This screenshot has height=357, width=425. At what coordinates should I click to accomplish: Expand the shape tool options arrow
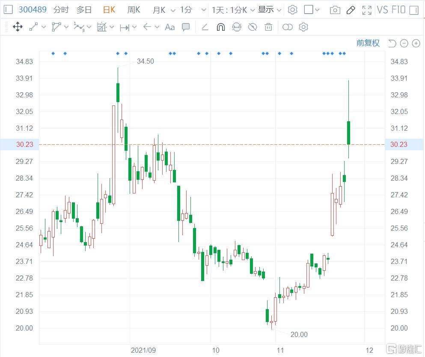click(x=66, y=27)
